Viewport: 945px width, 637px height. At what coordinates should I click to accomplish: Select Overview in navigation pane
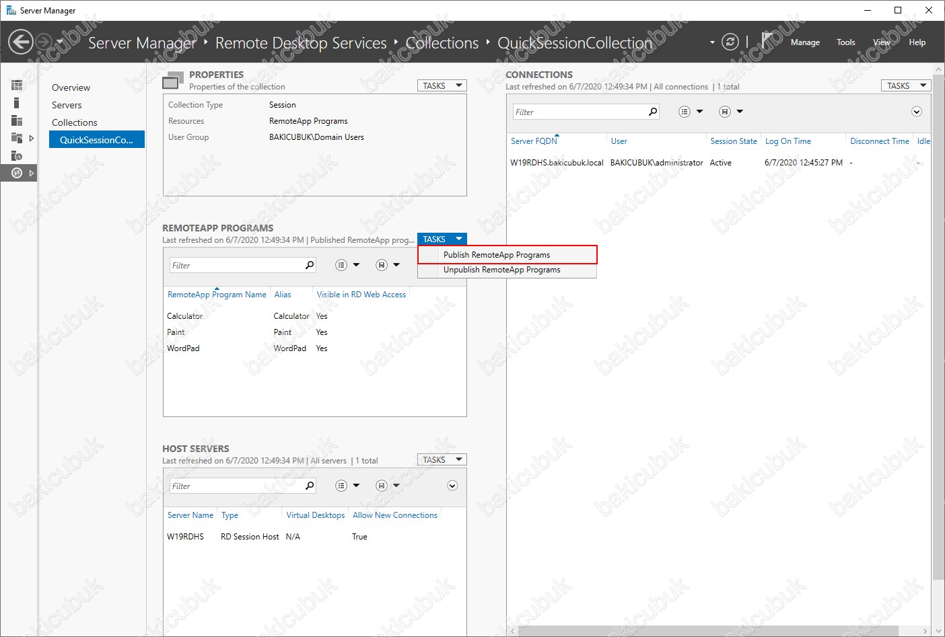71,87
